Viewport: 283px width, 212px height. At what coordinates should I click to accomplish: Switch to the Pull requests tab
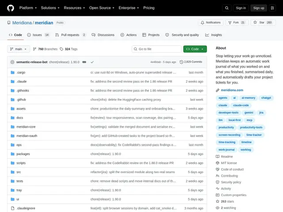click(71, 35)
